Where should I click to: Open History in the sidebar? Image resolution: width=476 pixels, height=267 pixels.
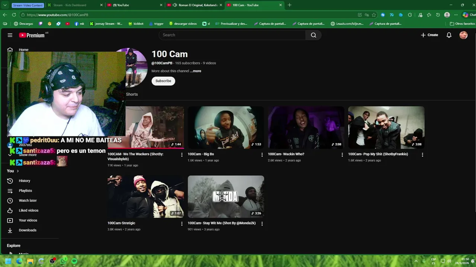pos(25,181)
